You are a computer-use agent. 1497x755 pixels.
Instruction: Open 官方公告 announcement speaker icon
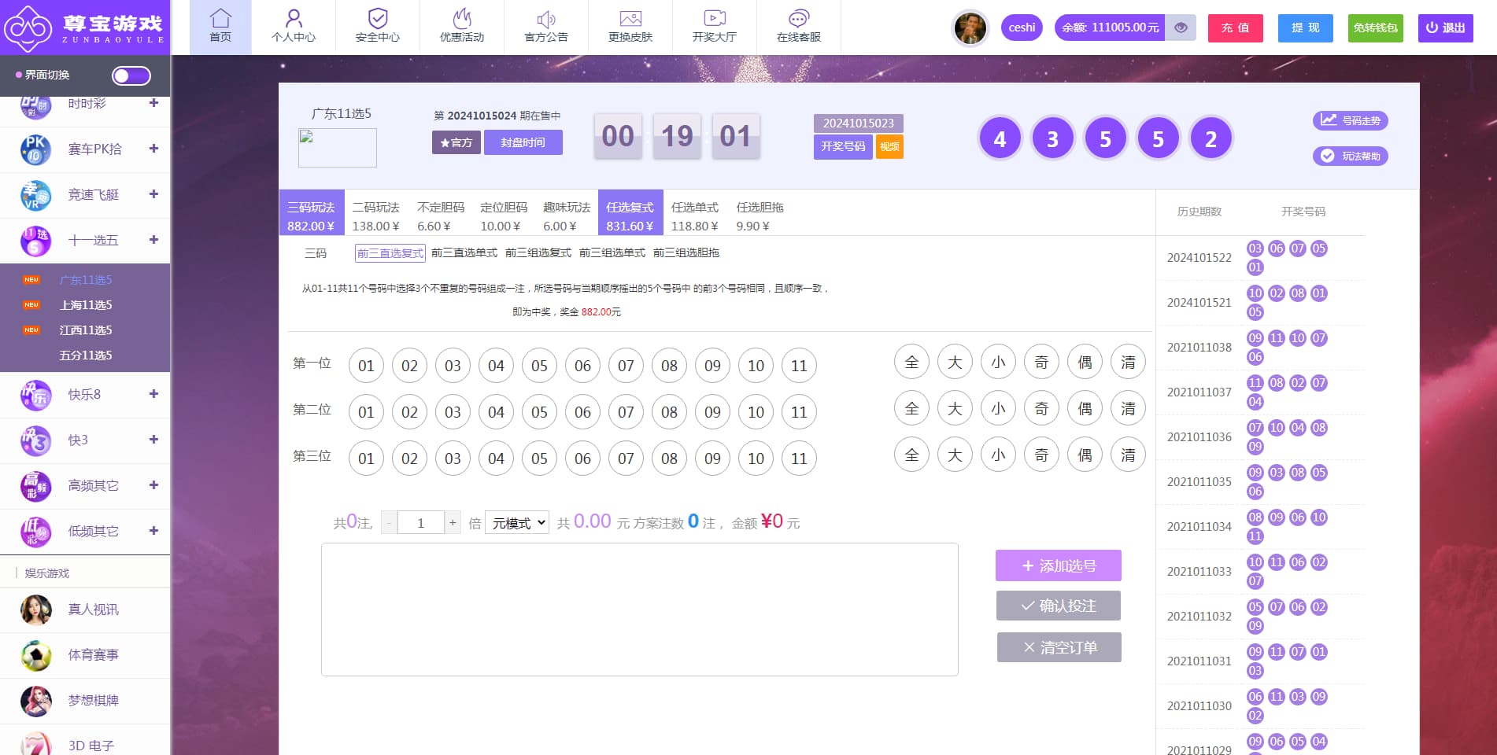click(x=546, y=19)
